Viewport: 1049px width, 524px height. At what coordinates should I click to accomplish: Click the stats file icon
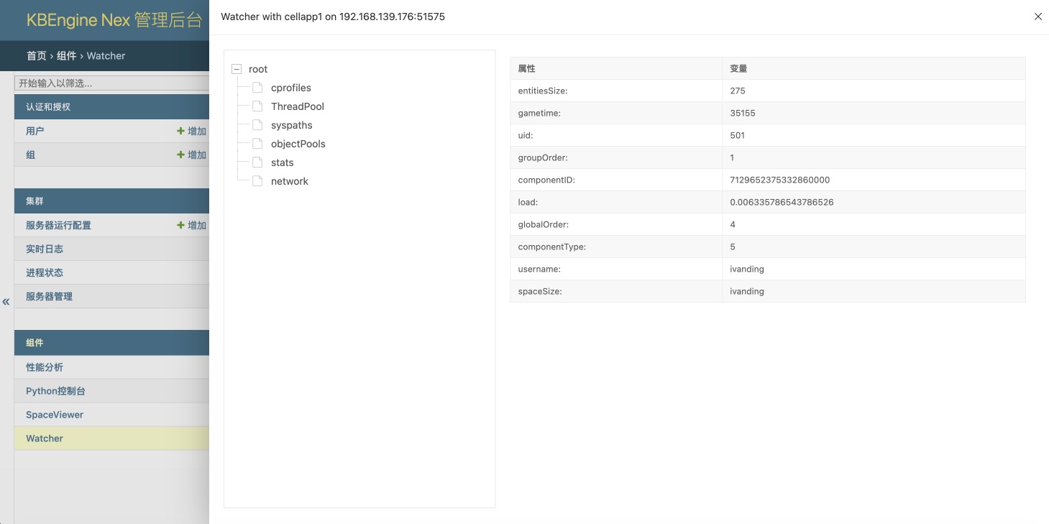click(x=257, y=162)
